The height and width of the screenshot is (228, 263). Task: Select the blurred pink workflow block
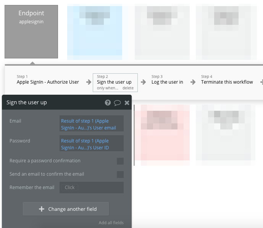click(x=162, y=135)
